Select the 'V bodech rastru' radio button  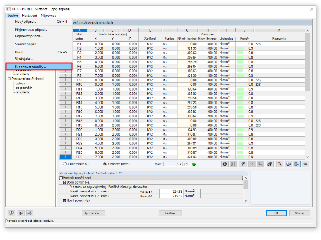[x=105, y=164]
